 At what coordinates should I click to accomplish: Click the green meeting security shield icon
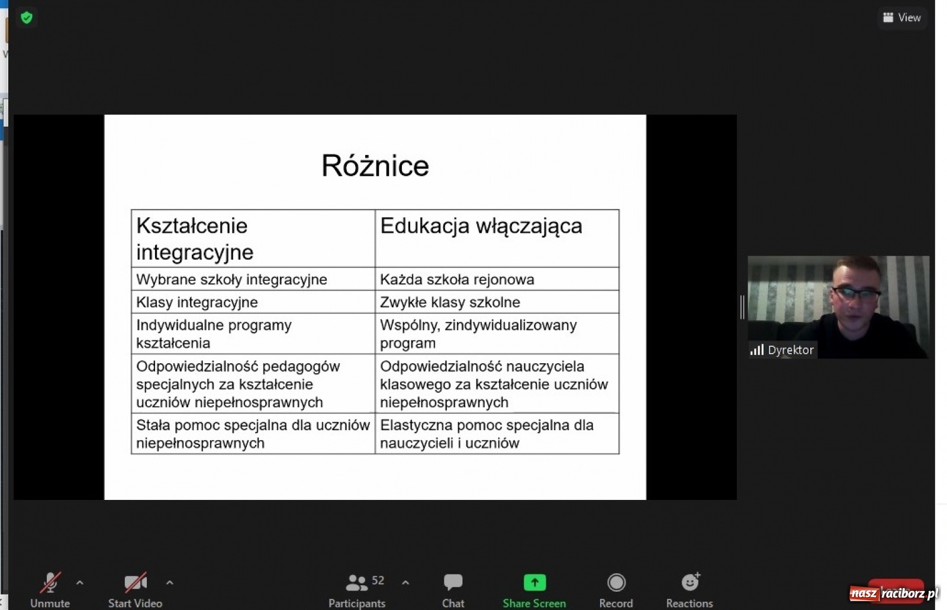[x=27, y=17]
